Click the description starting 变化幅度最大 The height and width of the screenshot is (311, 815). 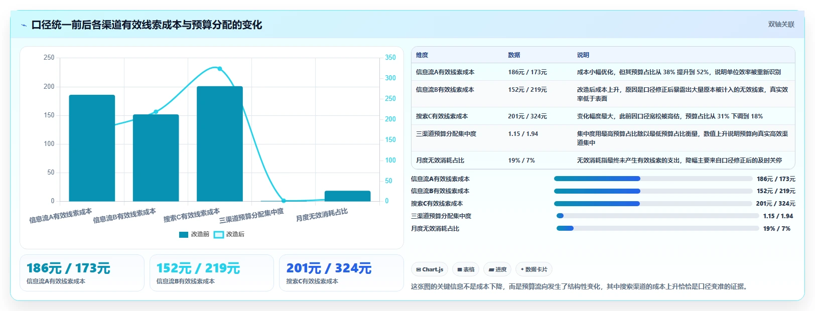pos(670,116)
